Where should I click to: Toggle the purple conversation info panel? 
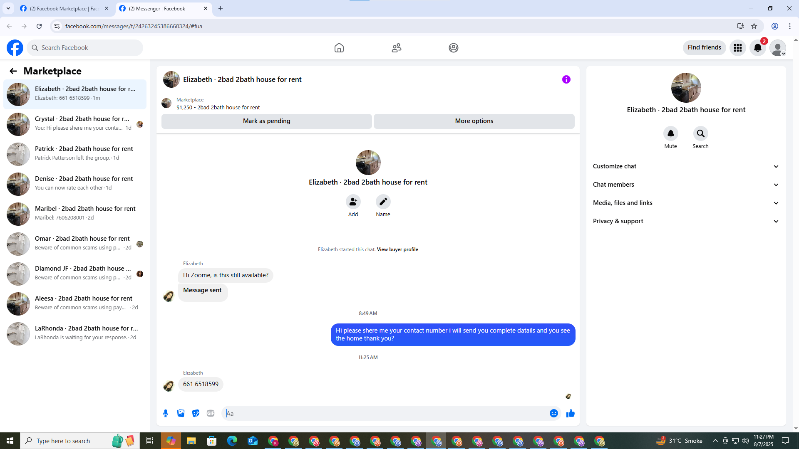point(566,79)
